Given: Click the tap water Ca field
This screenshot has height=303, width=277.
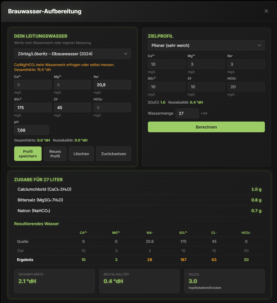Looking at the screenshot, I should tap(33, 85).
